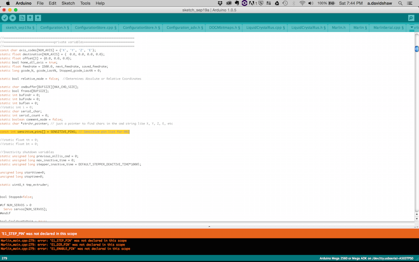Click the shield with 5 menu bar icon
This screenshot has width=419, height=262.
(x=261, y=3)
